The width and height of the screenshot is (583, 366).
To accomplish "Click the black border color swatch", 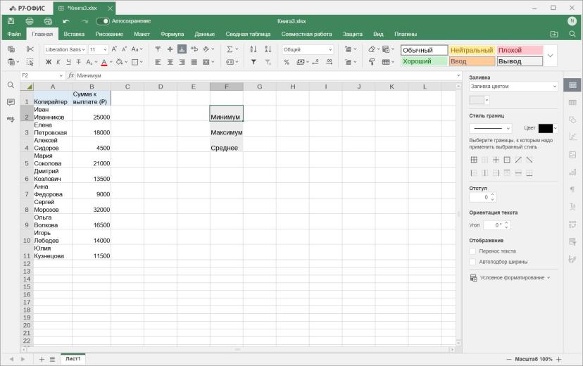I will tap(546, 128).
